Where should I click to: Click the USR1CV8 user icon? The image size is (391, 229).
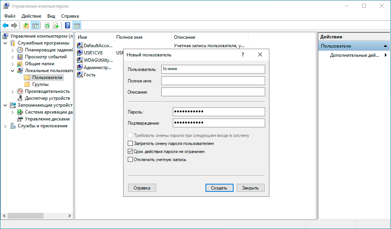point(80,53)
